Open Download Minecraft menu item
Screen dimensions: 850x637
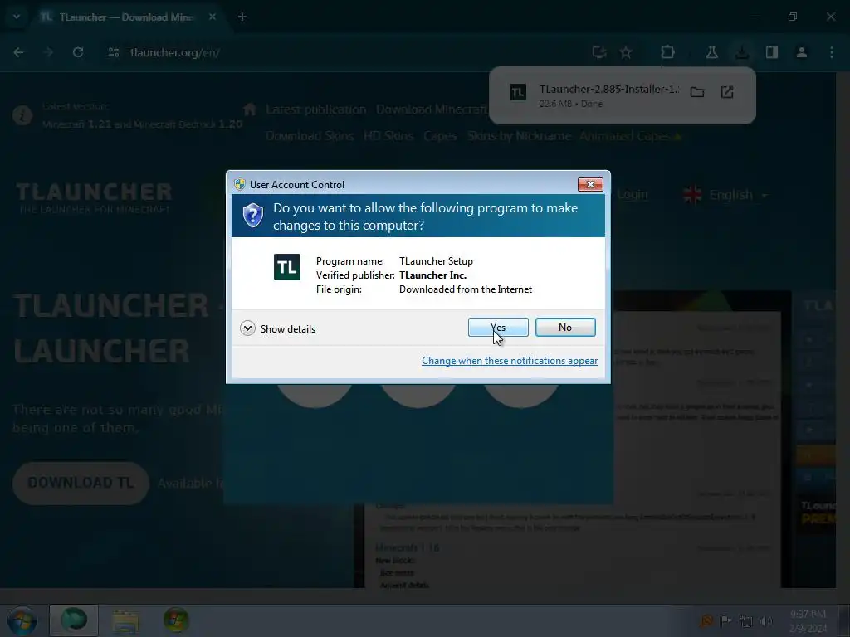[x=432, y=109]
